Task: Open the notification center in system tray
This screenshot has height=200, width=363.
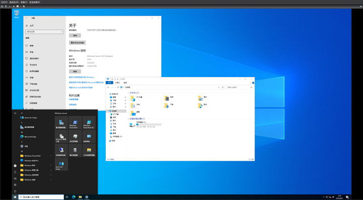Action: [347, 197]
